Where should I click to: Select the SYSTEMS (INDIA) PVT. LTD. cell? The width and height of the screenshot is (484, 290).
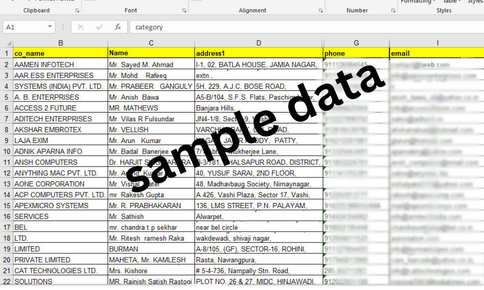coord(60,87)
